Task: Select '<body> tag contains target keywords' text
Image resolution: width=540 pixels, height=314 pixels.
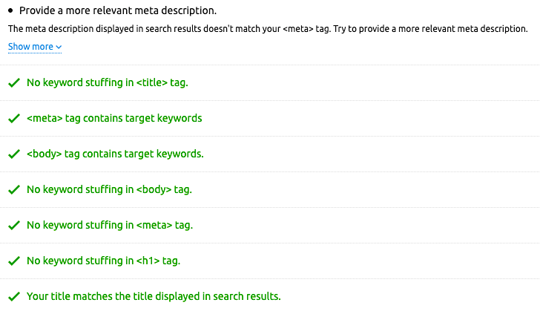Action: tap(115, 154)
